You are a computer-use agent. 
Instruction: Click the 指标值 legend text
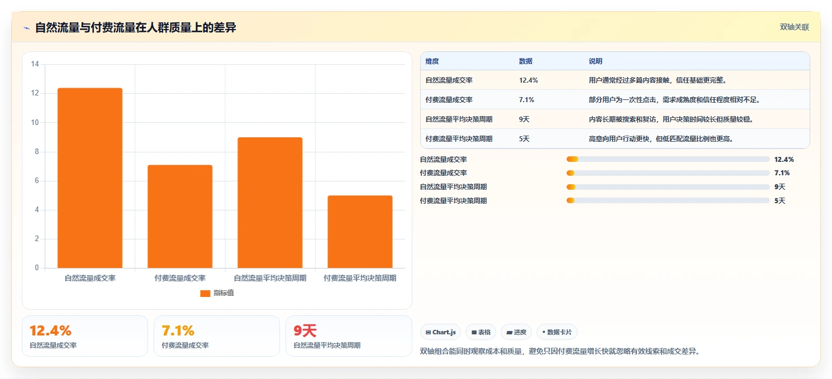224,293
